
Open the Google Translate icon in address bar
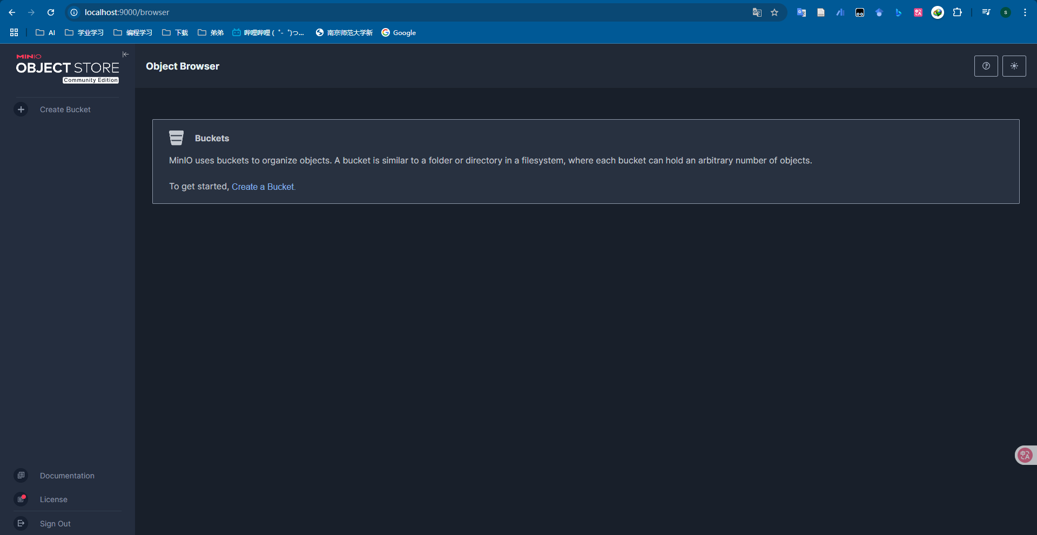[757, 12]
